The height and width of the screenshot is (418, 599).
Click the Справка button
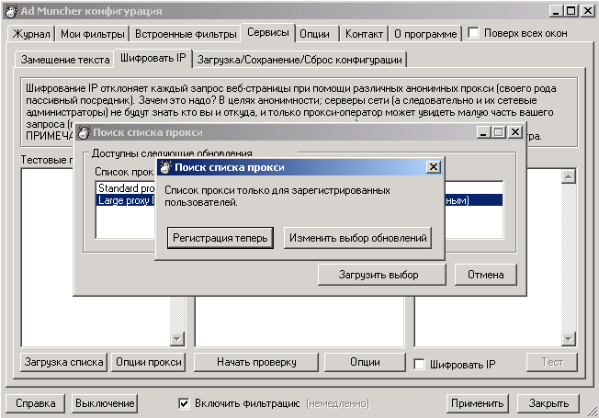pyautogui.click(x=35, y=403)
